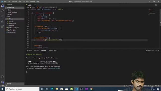Open Source Control view in activity bar
161x91 pixels.
[x=2, y=16]
